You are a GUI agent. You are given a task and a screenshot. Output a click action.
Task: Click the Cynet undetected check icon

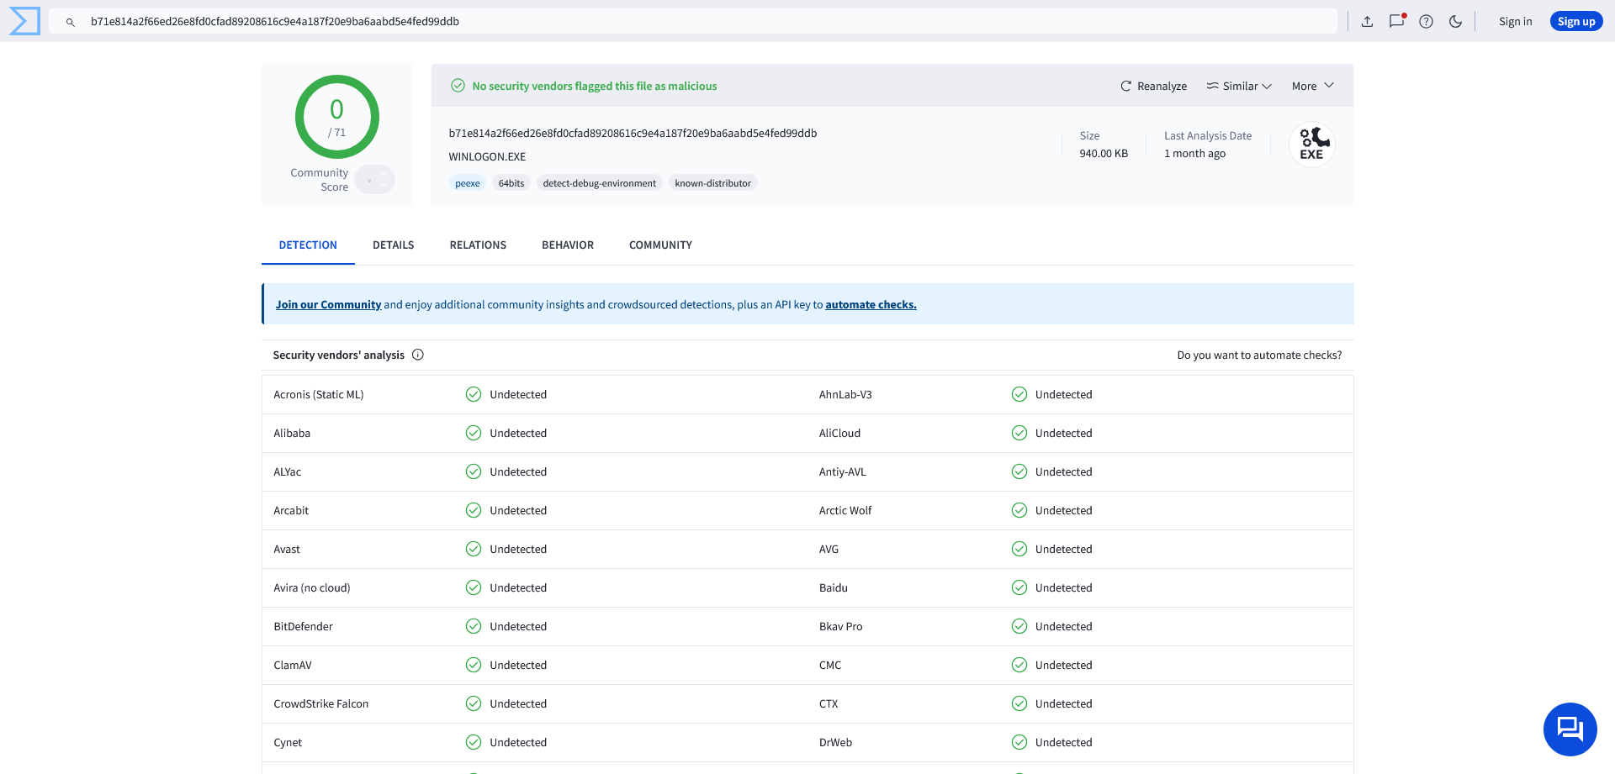(x=474, y=742)
